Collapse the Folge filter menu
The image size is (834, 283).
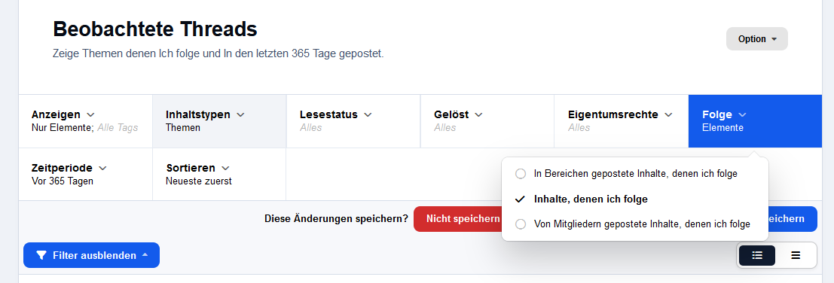[755, 121]
